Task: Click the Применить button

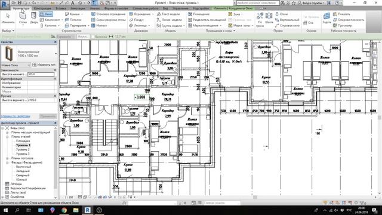Action: pyautogui.click(x=48, y=116)
